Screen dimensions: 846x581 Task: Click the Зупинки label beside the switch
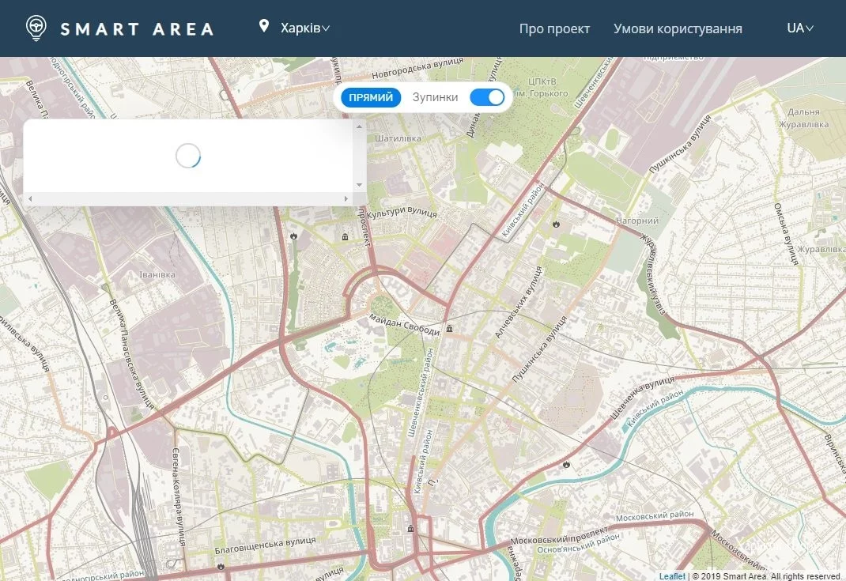coord(435,97)
